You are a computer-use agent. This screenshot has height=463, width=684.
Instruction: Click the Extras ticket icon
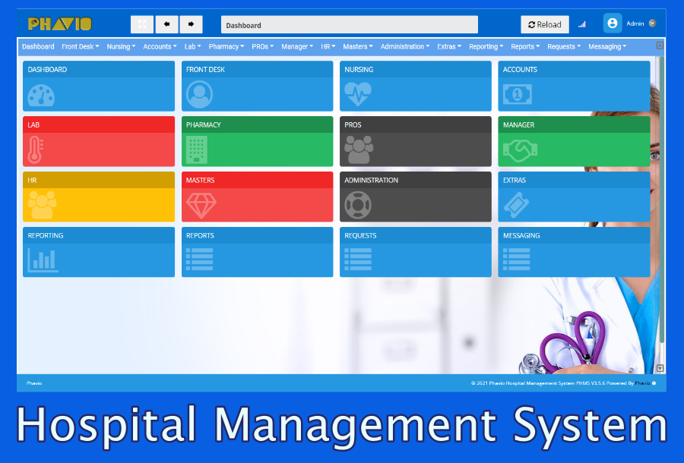(x=515, y=206)
